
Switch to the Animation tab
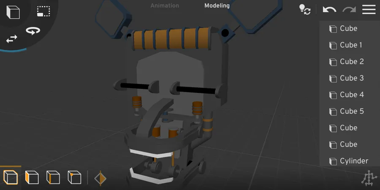click(x=165, y=5)
